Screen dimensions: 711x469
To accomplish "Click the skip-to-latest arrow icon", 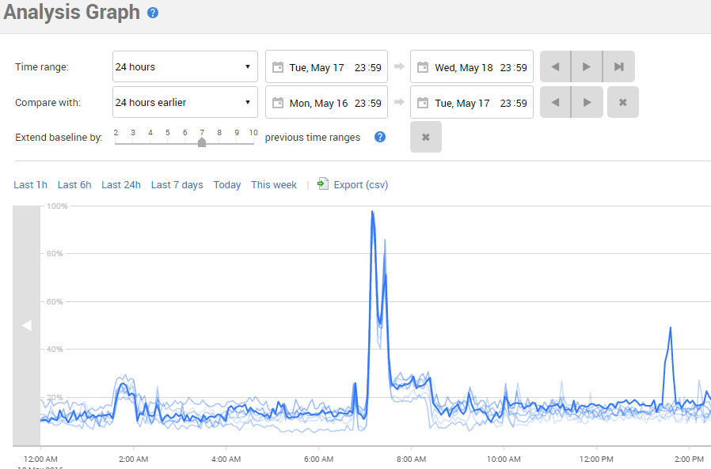I will pos(618,66).
